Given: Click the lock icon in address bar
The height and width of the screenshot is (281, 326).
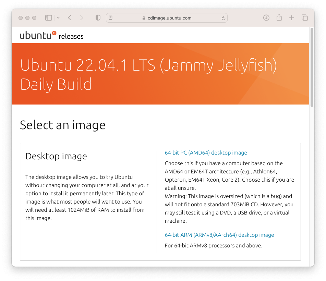Looking at the screenshot, I should 144,18.
